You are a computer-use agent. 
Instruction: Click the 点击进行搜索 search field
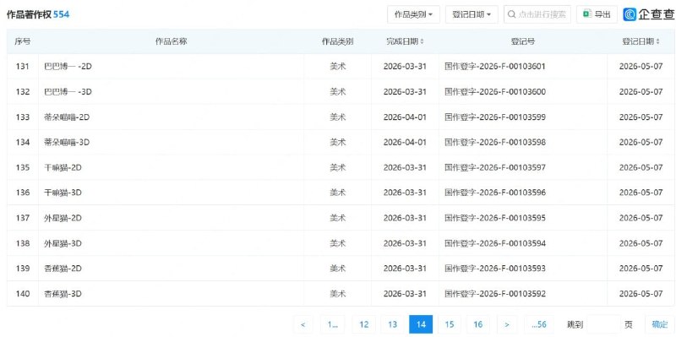(x=537, y=14)
